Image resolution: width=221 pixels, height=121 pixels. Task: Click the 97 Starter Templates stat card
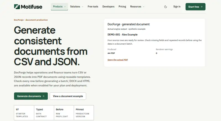coord(24,113)
